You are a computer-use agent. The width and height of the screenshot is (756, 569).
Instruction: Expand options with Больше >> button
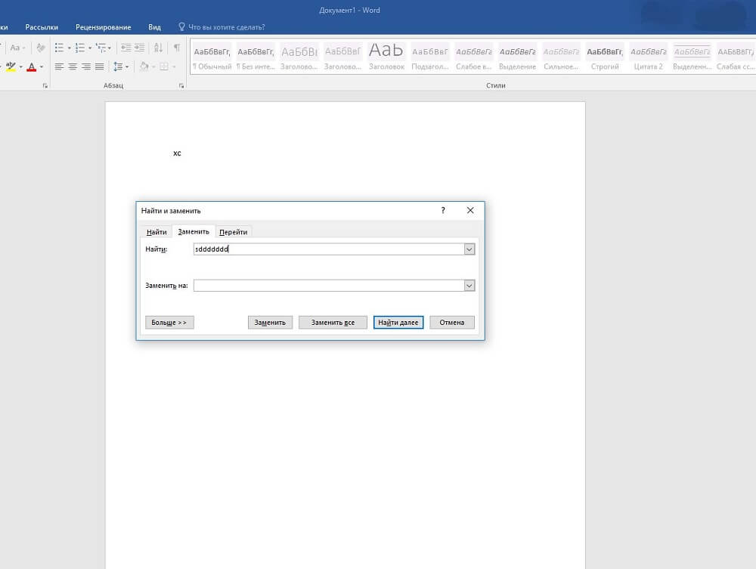tap(169, 323)
